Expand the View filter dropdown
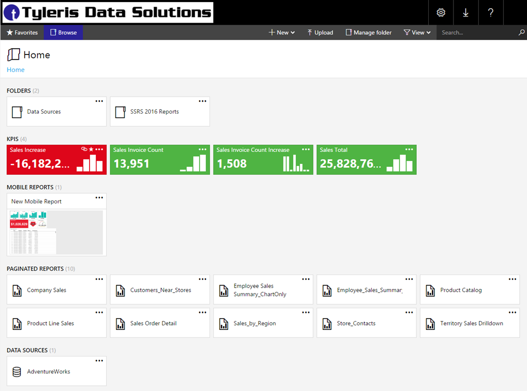 click(417, 32)
